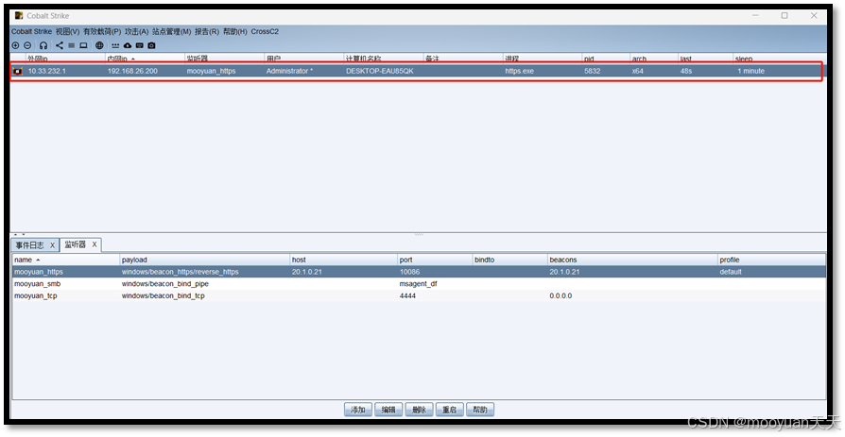Image resolution: width=845 pixels, height=437 pixels.
Task: Open the 有效载荷(P) menu
Action: (x=102, y=32)
